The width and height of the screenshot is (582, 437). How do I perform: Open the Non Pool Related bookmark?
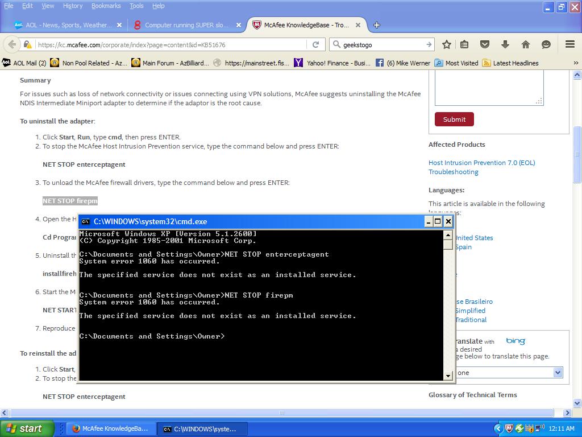pos(89,63)
